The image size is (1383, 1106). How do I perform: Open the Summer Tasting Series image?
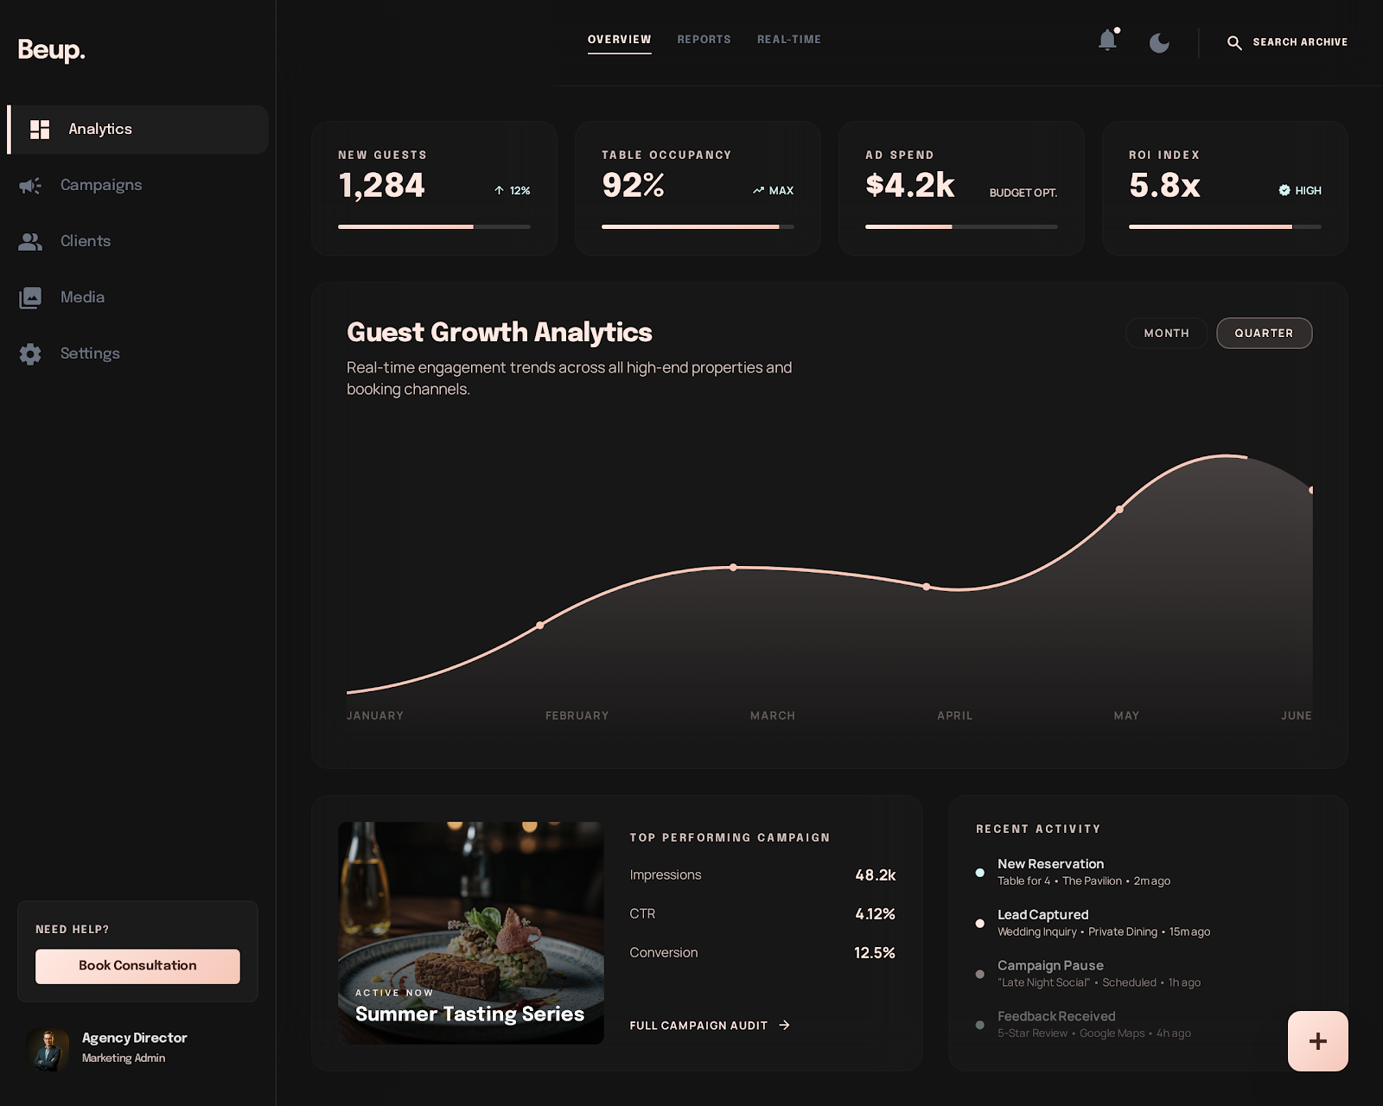(x=470, y=932)
